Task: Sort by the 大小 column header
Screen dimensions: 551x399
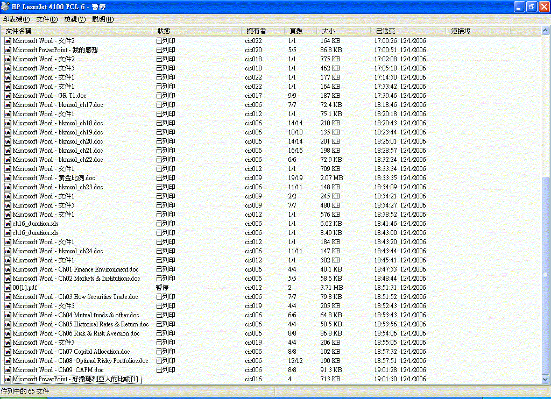Action: click(344, 31)
